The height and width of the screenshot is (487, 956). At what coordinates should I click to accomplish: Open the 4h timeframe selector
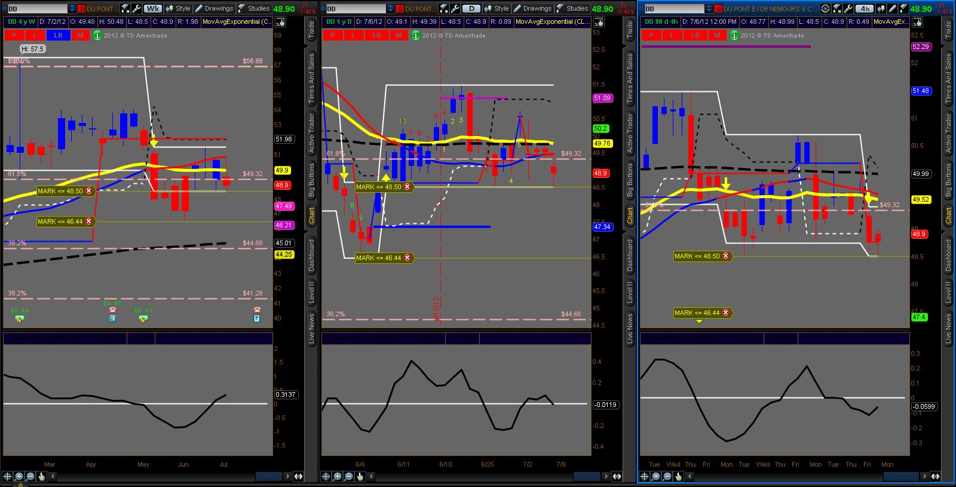(x=865, y=8)
